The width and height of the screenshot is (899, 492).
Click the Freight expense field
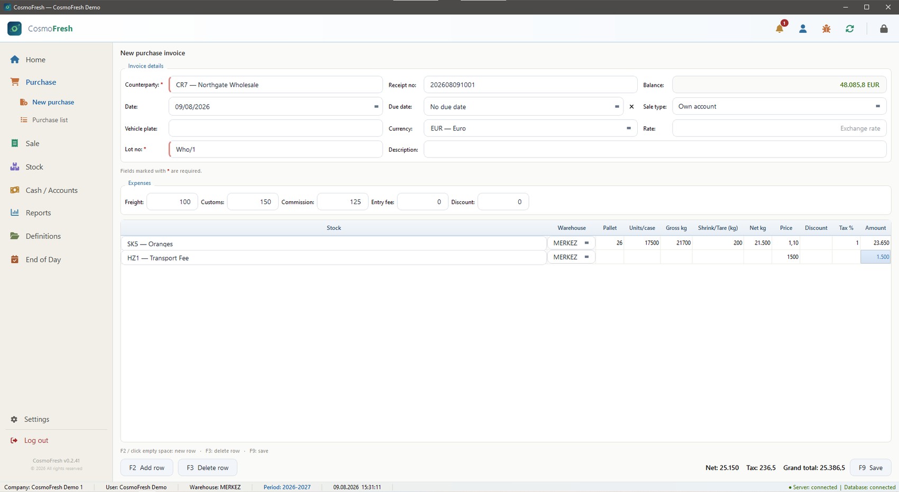[x=172, y=202]
